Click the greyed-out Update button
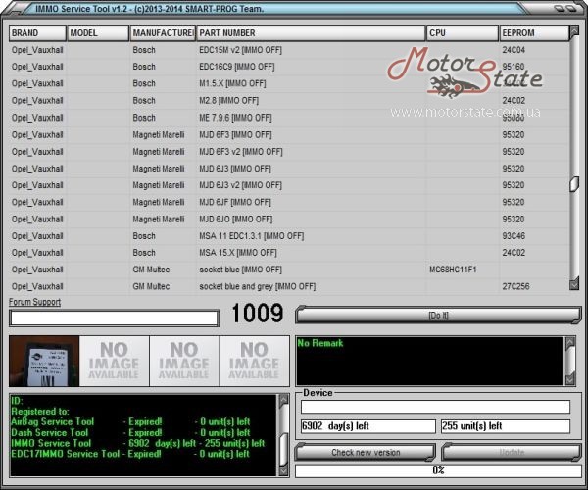588x490 pixels. coord(512,452)
